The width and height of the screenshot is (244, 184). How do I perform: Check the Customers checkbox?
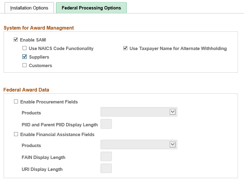click(x=24, y=65)
